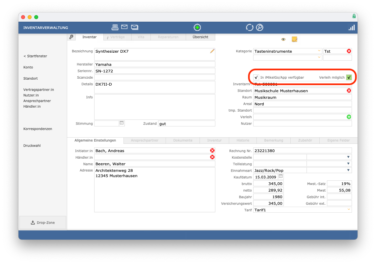Click the Raum field Musikraum

[302, 97]
